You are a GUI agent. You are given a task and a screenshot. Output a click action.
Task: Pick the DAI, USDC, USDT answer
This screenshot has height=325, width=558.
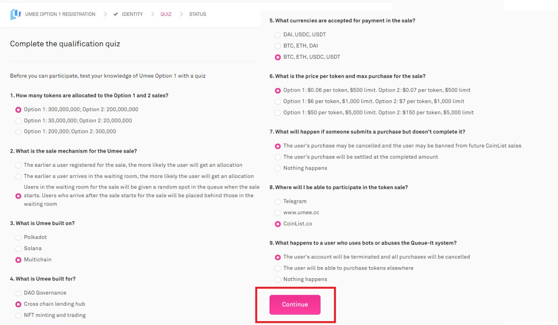[278, 35]
